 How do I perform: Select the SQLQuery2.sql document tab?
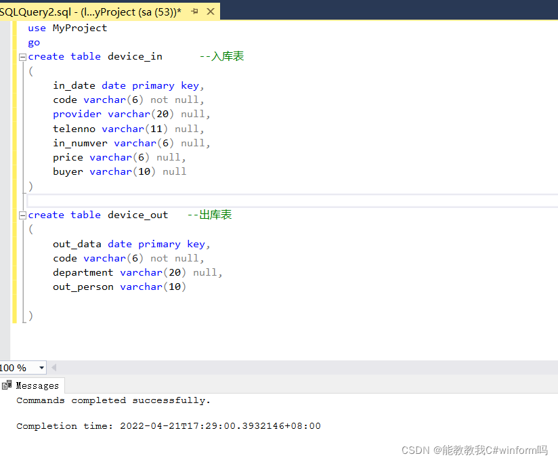click(x=109, y=12)
